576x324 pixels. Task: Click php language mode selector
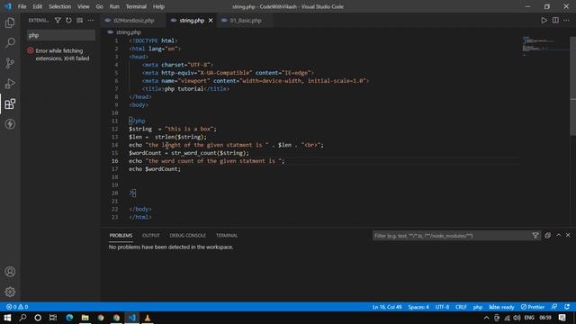click(x=478, y=307)
